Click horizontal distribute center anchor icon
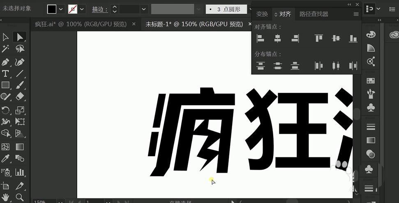 336,66
